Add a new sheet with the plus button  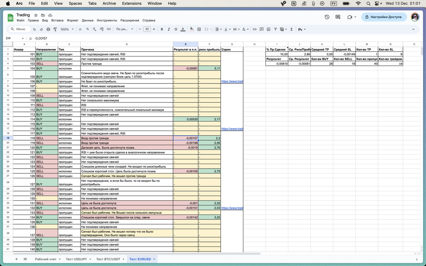(17, 259)
